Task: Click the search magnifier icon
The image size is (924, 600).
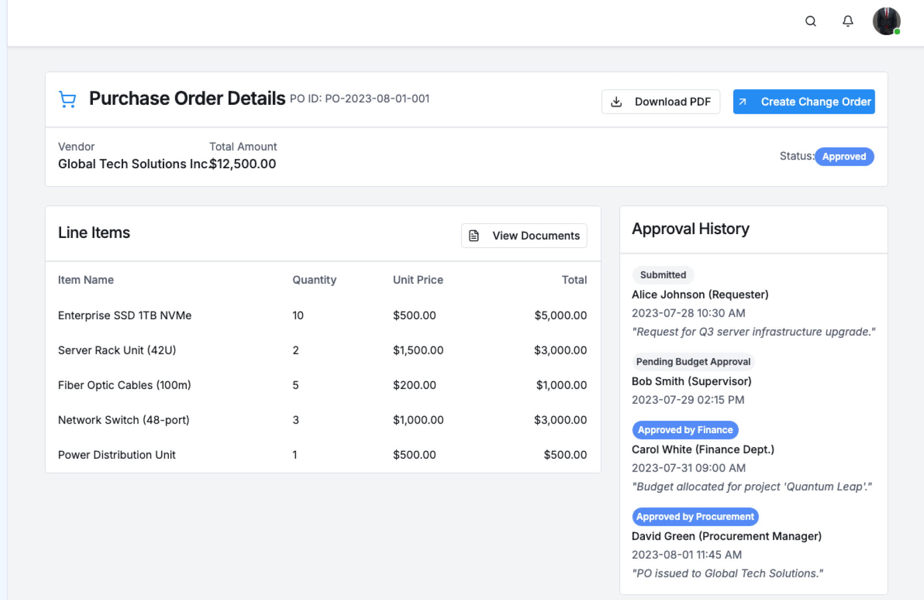Action: point(810,21)
